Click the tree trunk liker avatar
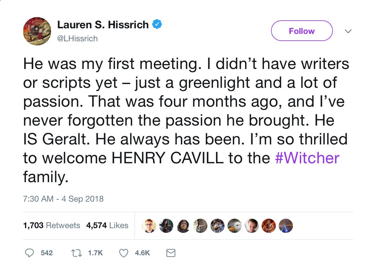The image size is (375, 275). coord(200,226)
